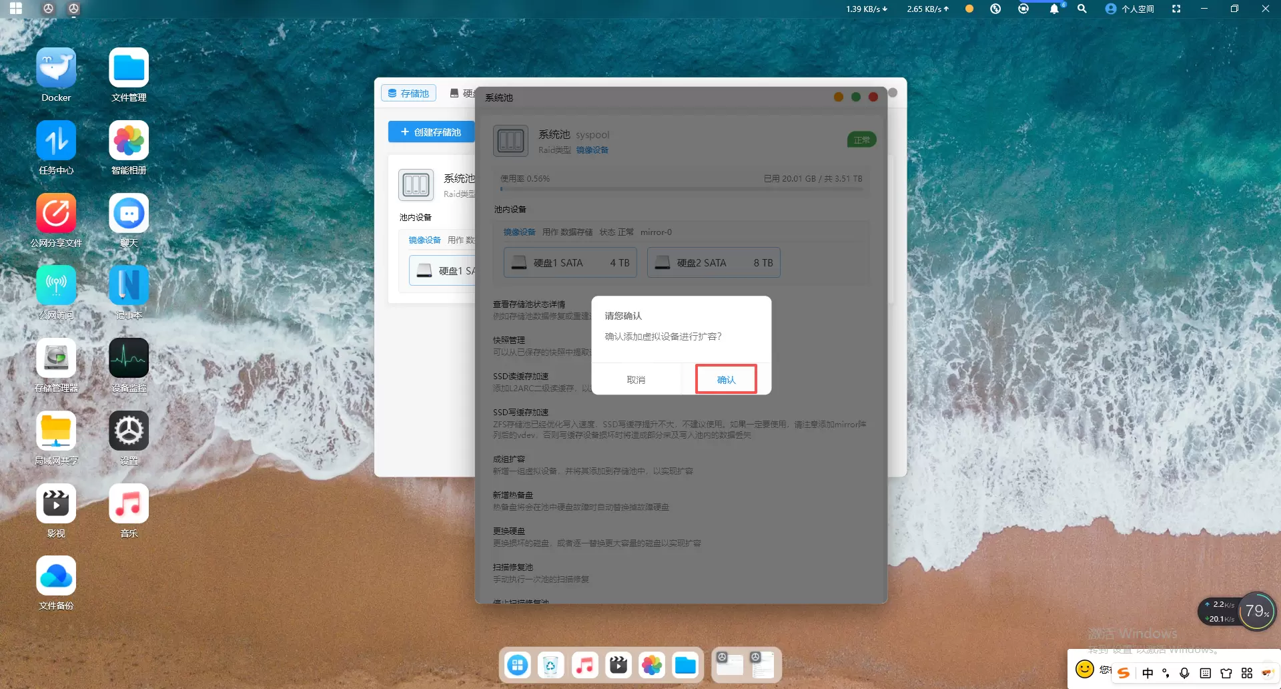Open the 文件备份 backup app icon
Image resolution: width=1281 pixels, height=689 pixels.
(x=56, y=576)
